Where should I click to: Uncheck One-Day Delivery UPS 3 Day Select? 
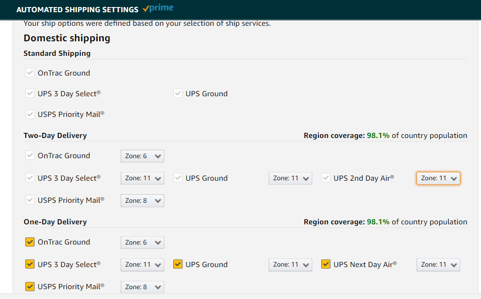click(30, 264)
